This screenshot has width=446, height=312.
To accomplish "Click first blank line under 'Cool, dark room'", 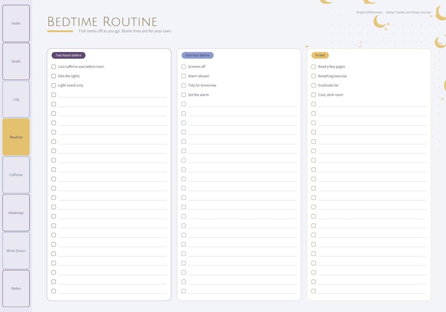I will (372, 105).
